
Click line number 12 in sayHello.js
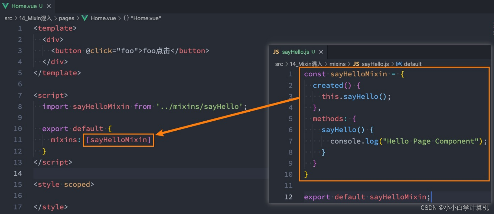point(288,197)
